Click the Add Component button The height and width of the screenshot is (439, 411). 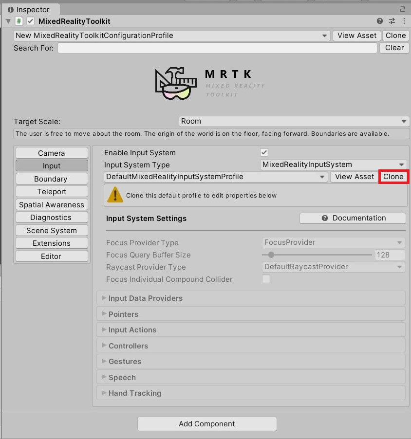(x=207, y=424)
